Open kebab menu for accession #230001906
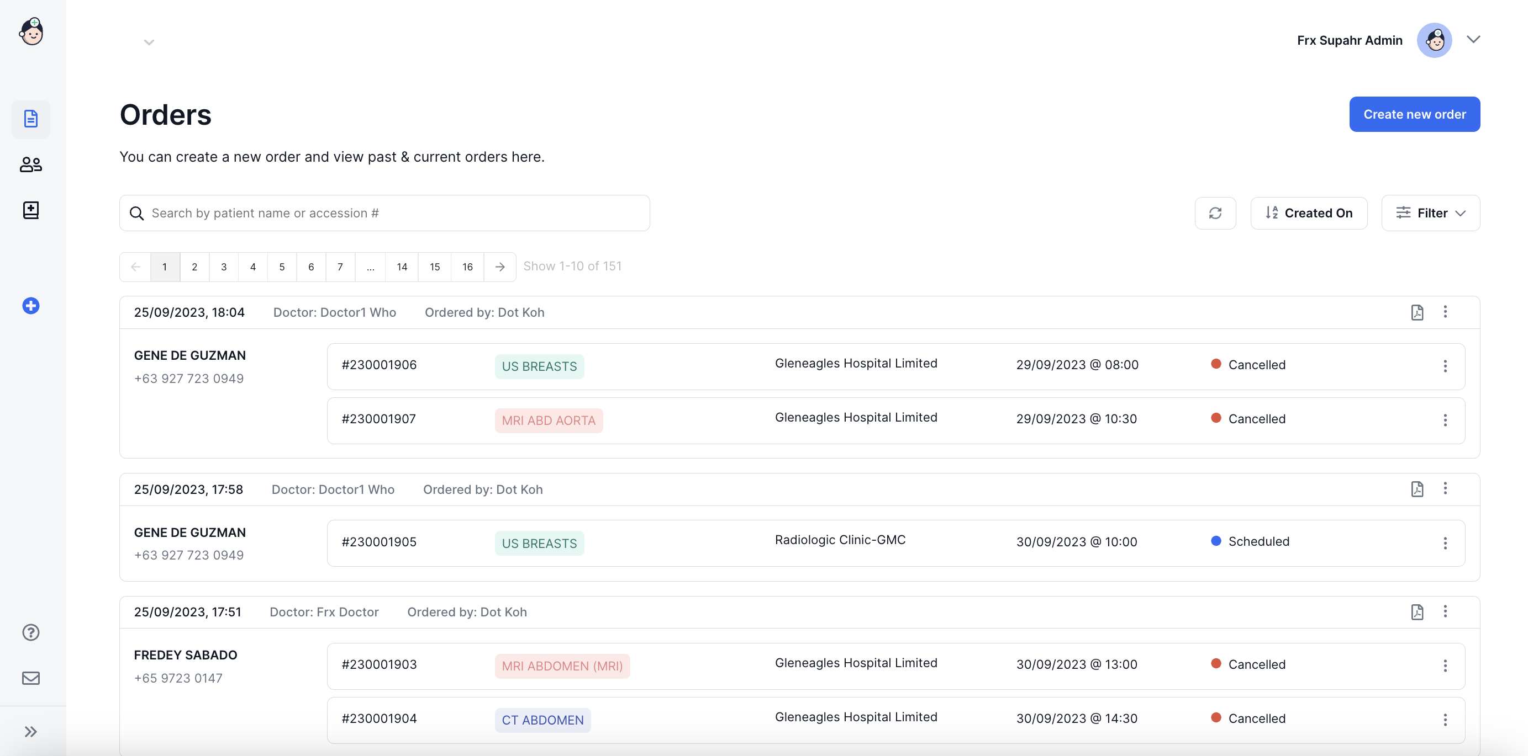Image resolution: width=1528 pixels, height=756 pixels. pos(1445,366)
